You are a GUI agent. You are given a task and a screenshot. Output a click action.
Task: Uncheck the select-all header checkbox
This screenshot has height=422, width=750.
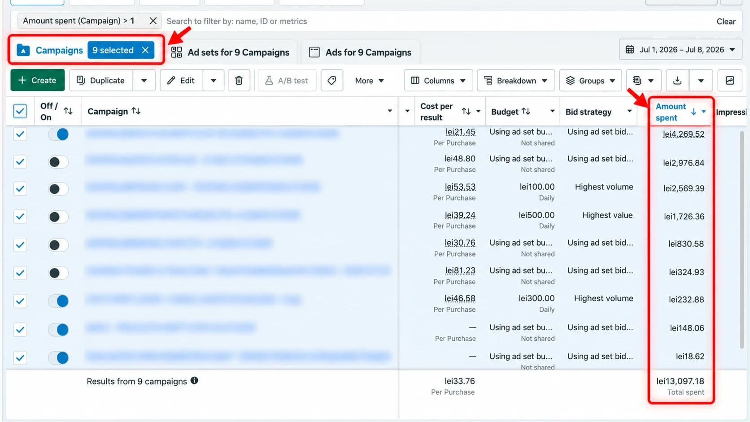pos(20,111)
